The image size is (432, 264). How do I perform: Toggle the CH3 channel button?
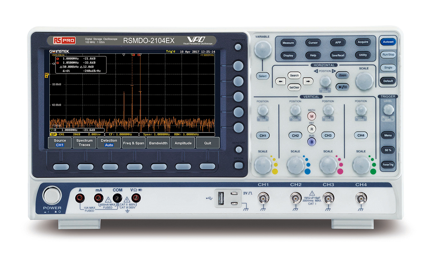[328, 136]
